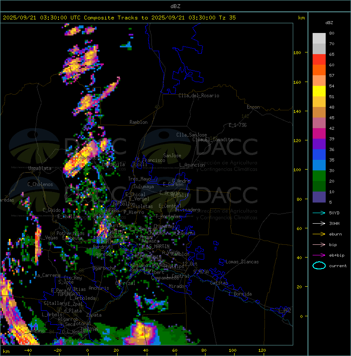Screen dimensions: 351x356
Task: Click the 'L_Asuncion' map label
Action: click(192, 165)
